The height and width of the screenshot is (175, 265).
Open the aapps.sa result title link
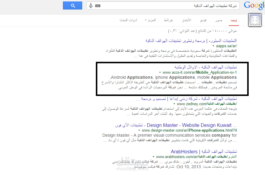point(191,41)
